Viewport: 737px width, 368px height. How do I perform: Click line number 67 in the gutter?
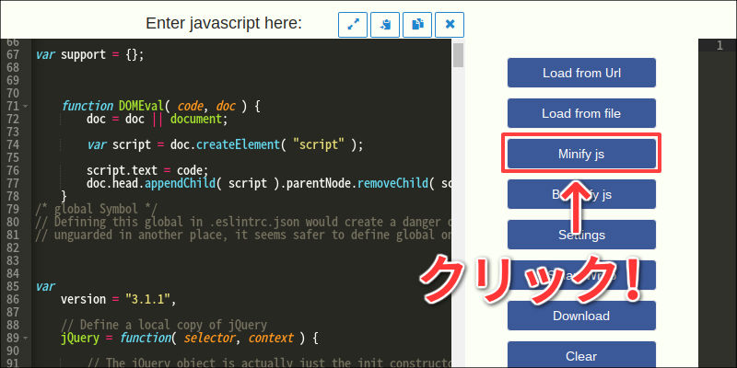13,55
